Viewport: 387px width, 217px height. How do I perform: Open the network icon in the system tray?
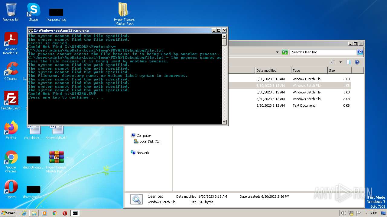pos(351,213)
